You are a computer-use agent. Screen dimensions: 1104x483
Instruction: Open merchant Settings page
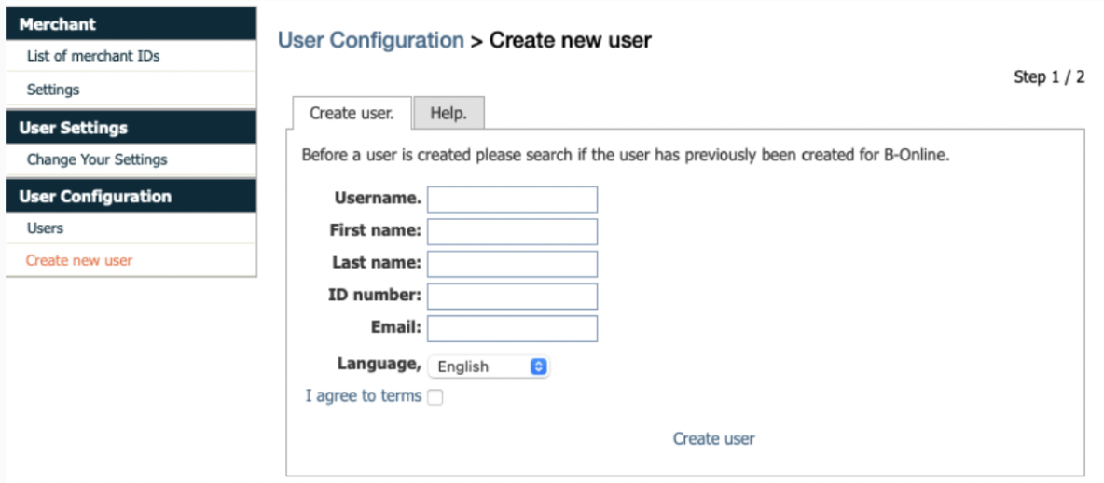point(53,90)
